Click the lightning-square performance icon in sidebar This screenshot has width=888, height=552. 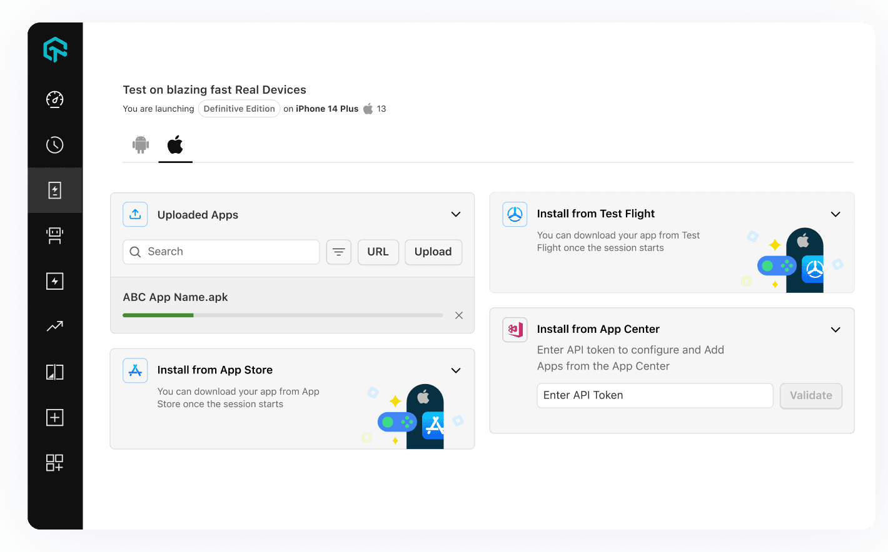coord(55,281)
